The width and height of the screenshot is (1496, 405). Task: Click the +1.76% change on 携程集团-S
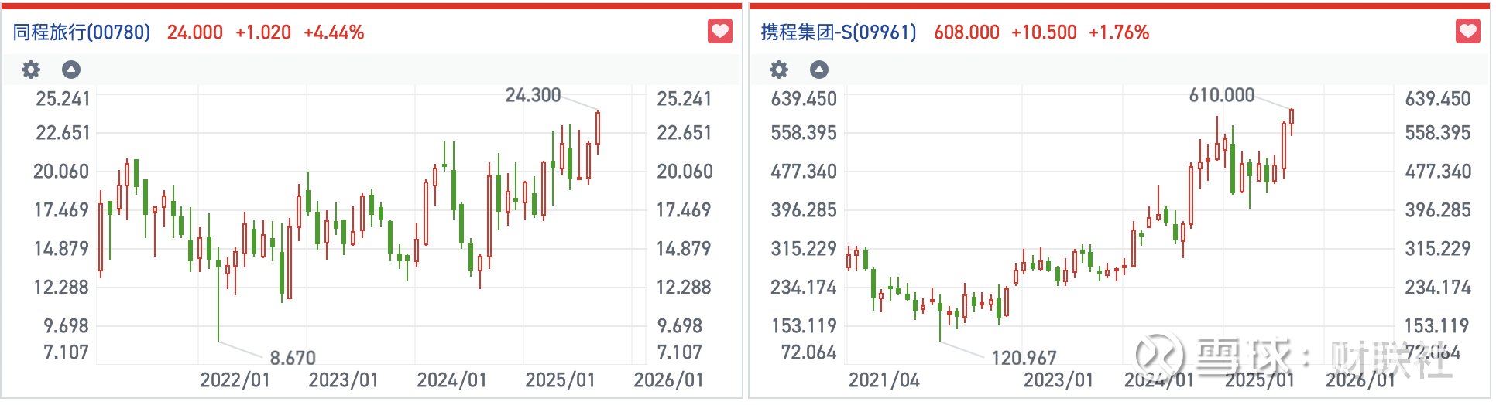pos(1119,32)
